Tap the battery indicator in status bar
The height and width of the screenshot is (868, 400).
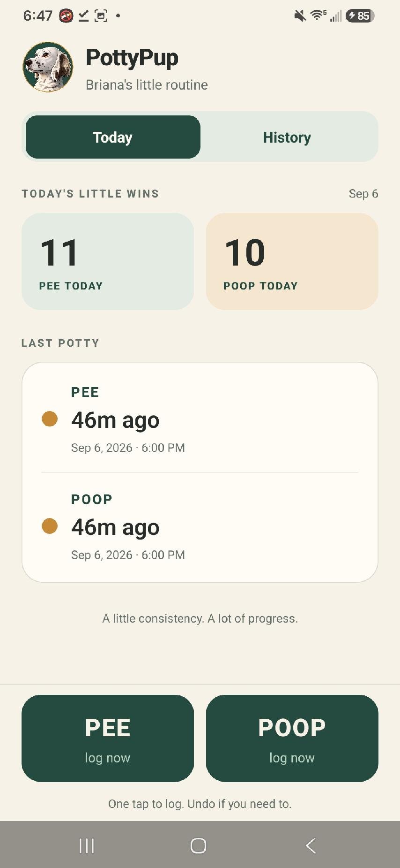click(x=360, y=16)
